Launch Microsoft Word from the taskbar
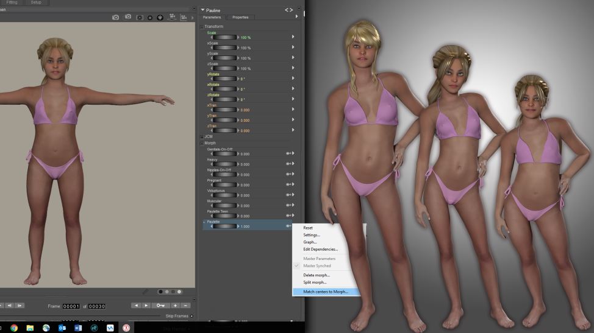 (x=78, y=328)
